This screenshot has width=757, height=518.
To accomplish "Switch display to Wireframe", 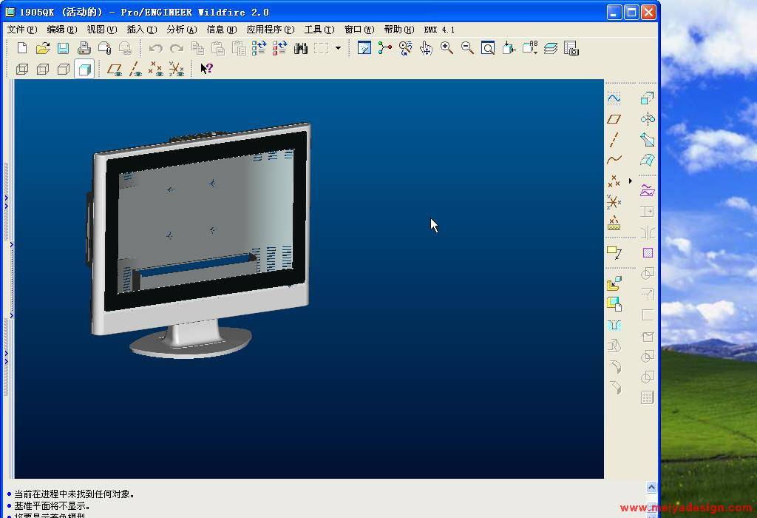I will (22, 69).
